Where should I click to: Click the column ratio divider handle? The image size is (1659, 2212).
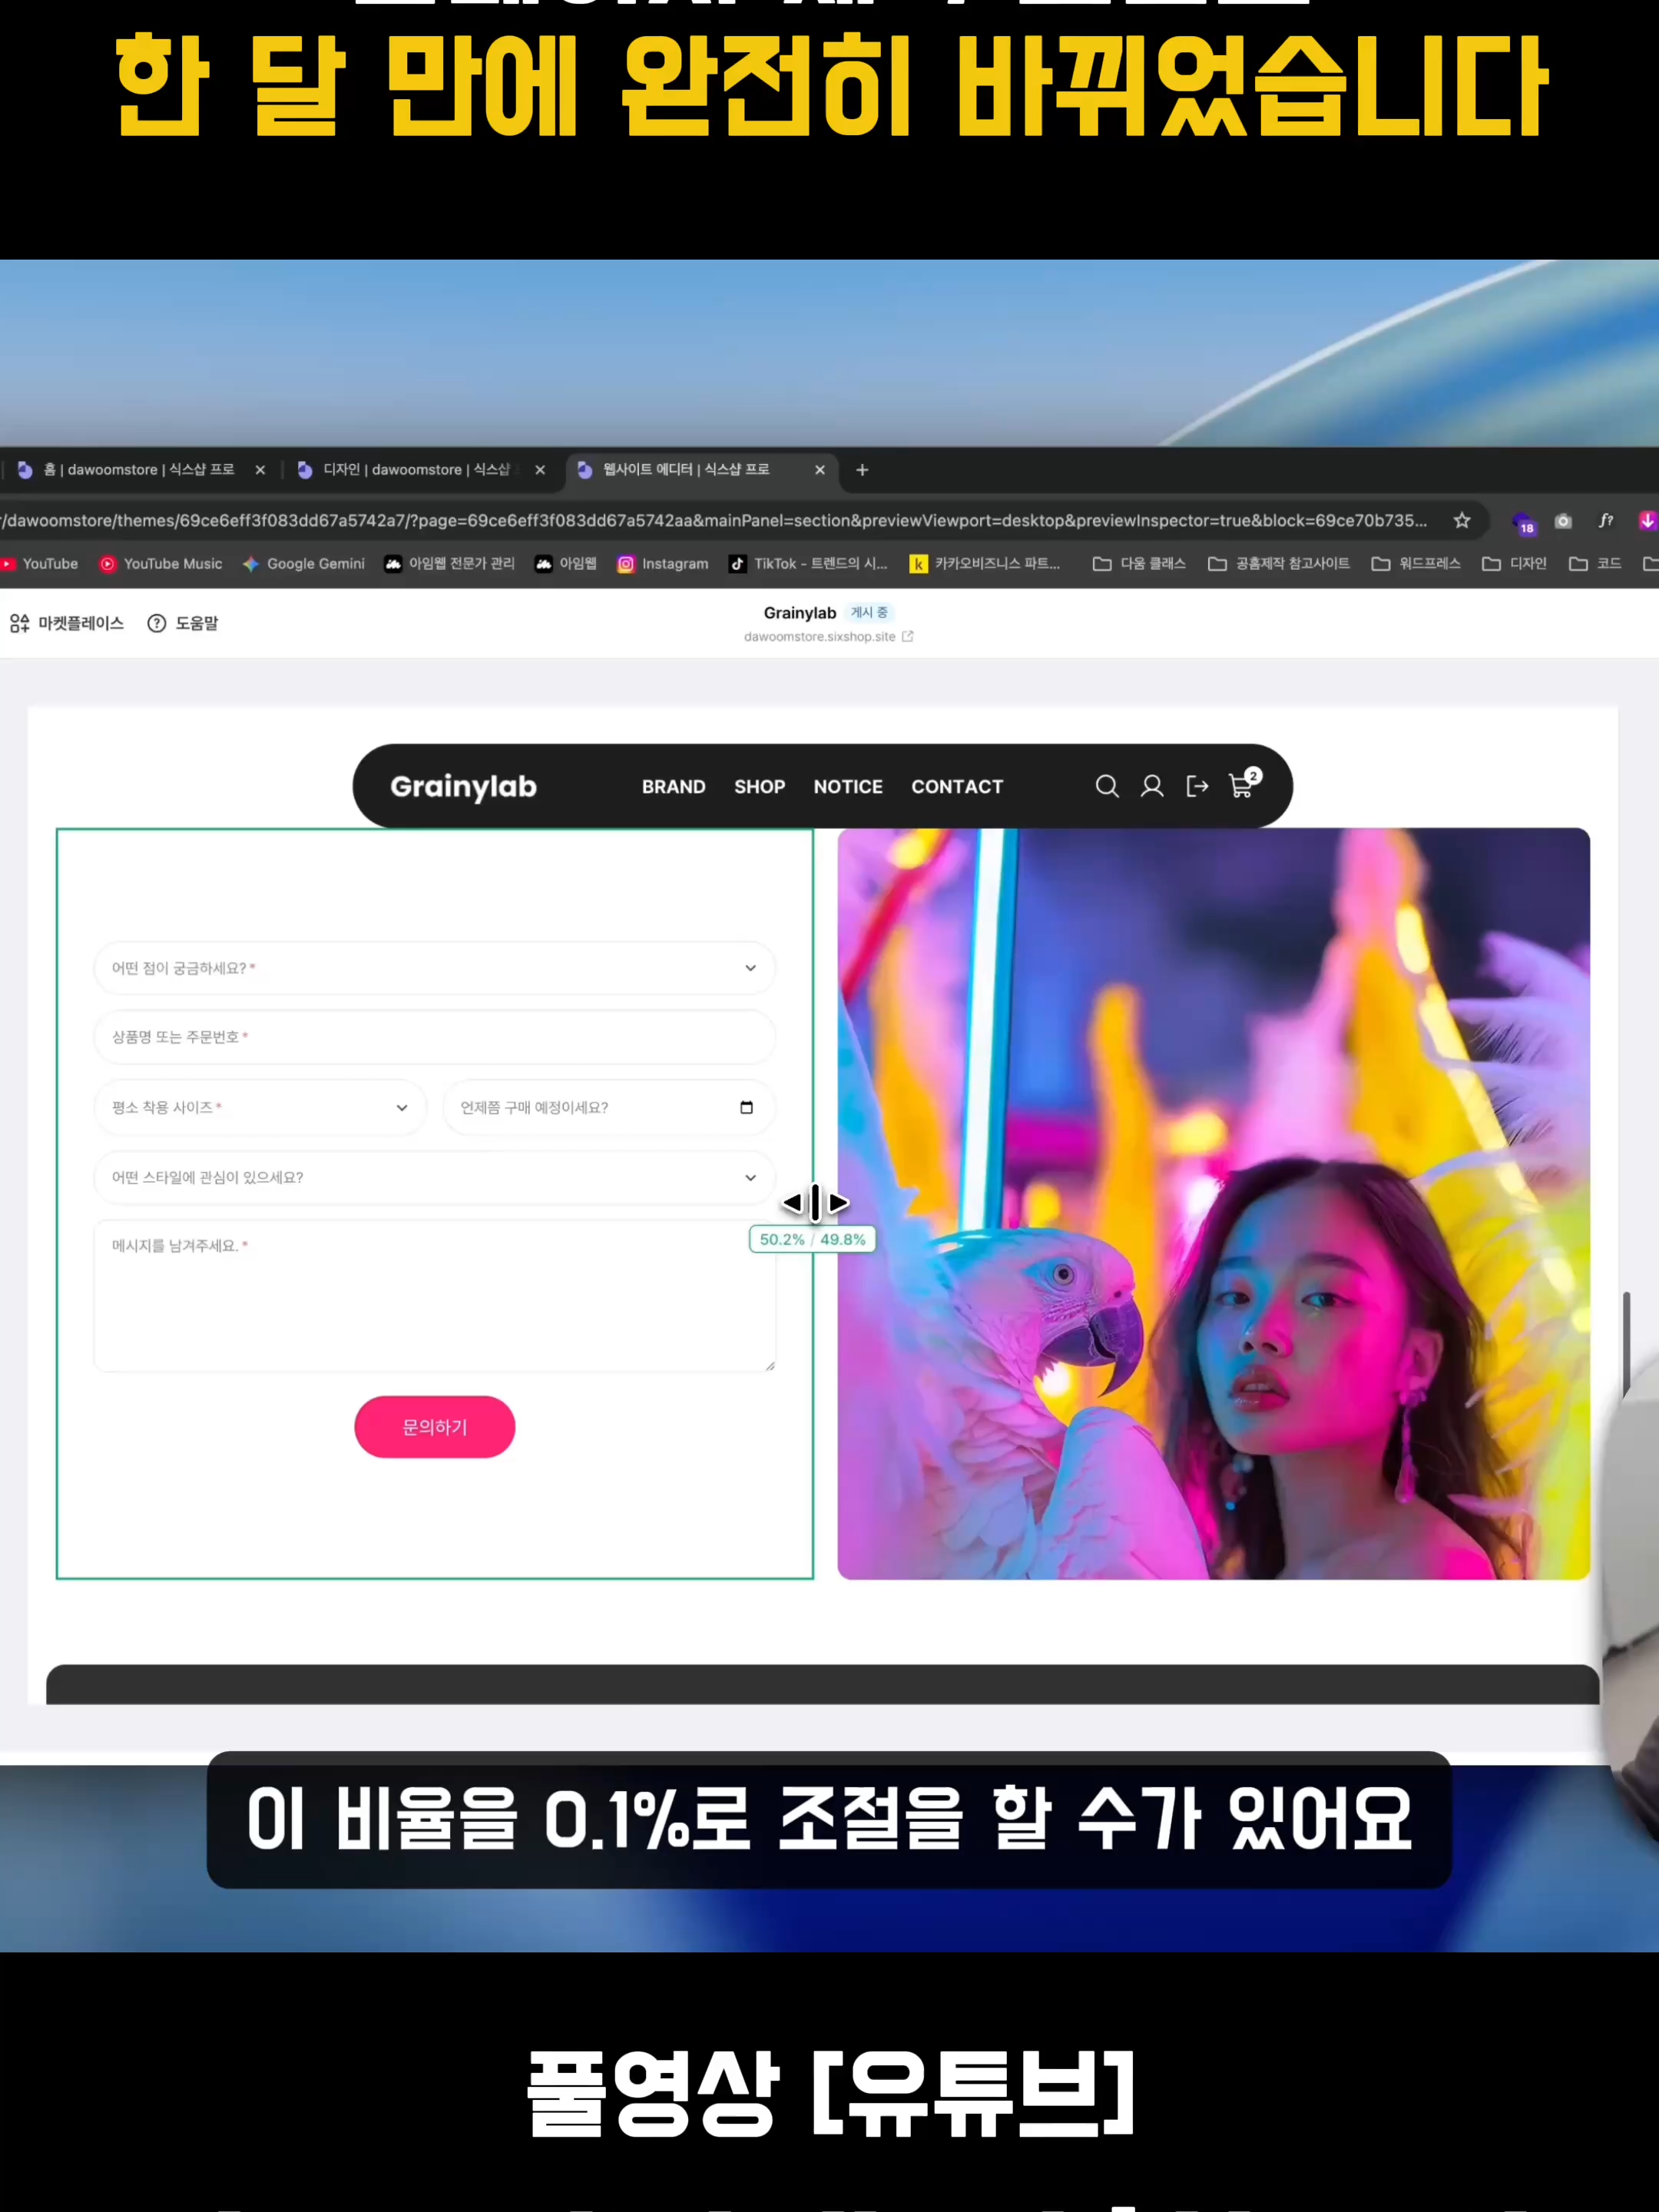click(x=815, y=1202)
